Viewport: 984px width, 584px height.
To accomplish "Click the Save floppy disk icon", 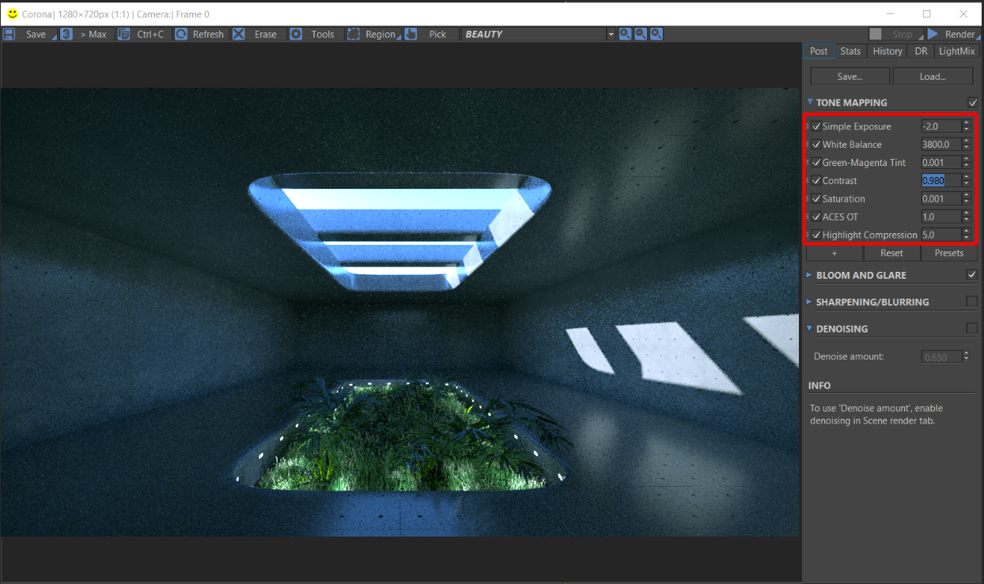I will (x=9, y=34).
